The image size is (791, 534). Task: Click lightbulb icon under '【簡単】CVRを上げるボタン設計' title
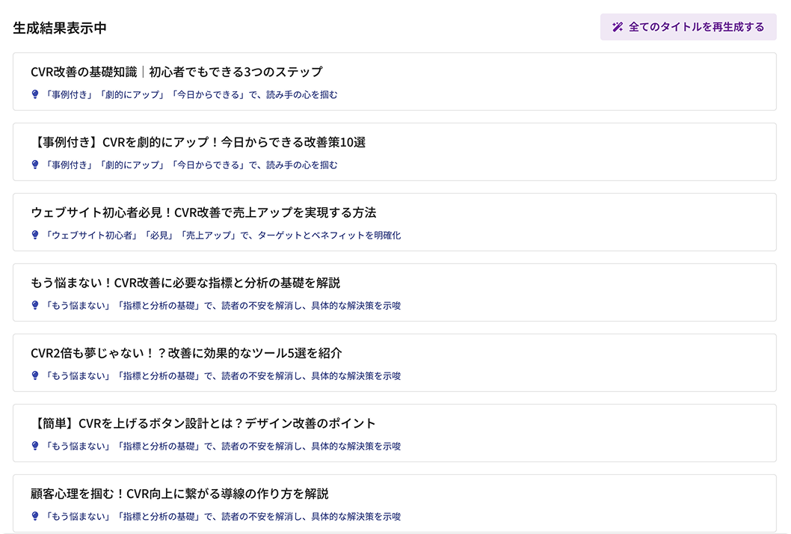[x=35, y=446]
